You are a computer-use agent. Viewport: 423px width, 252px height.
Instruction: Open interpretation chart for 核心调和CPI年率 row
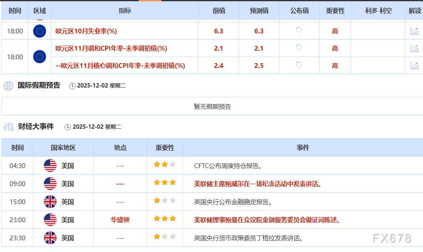414,66
